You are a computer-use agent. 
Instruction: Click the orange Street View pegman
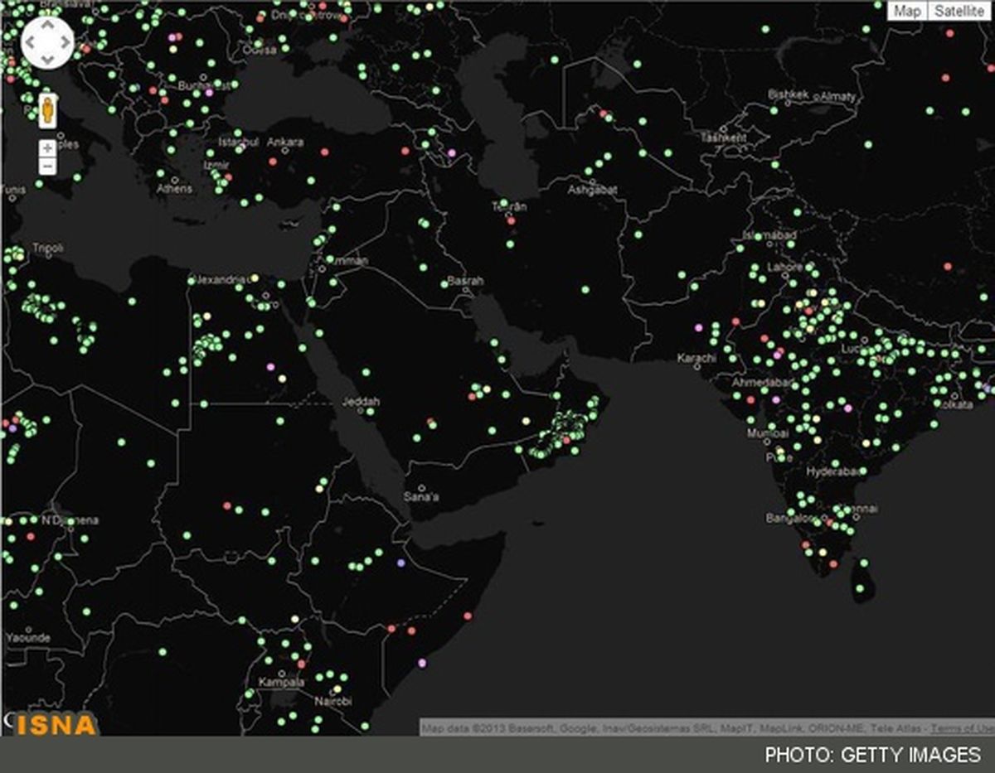tap(48, 110)
